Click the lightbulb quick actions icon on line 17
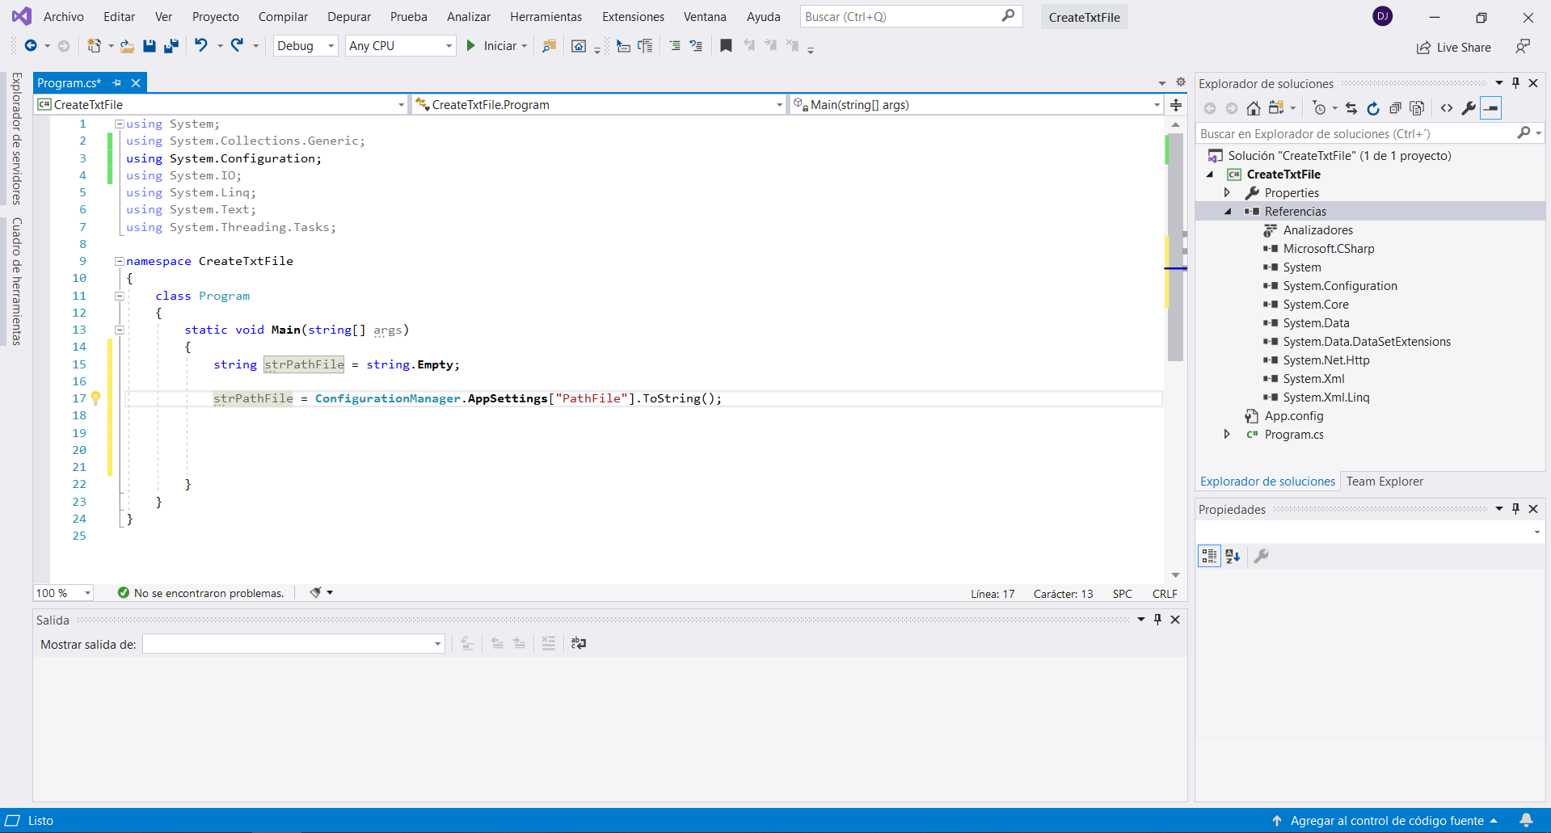Image resolution: width=1551 pixels, height=833 pixels. click(95, 398)
